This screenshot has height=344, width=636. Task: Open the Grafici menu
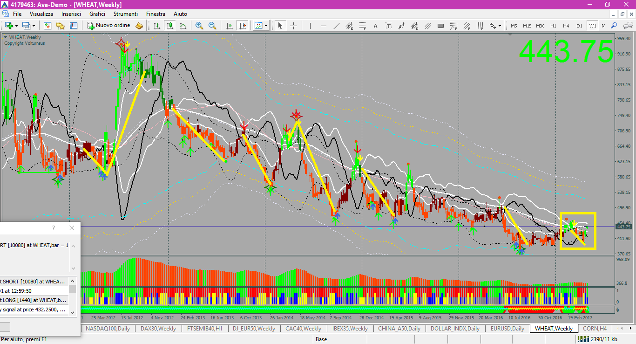coord(97,14)
